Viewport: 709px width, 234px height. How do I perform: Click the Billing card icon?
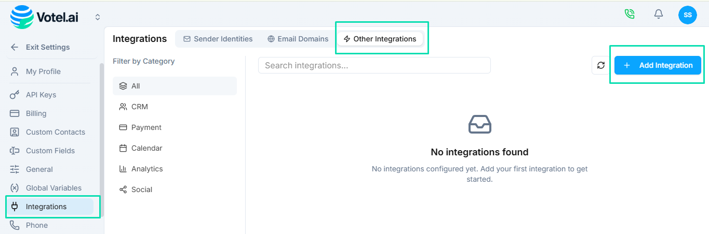pos(15,113)
